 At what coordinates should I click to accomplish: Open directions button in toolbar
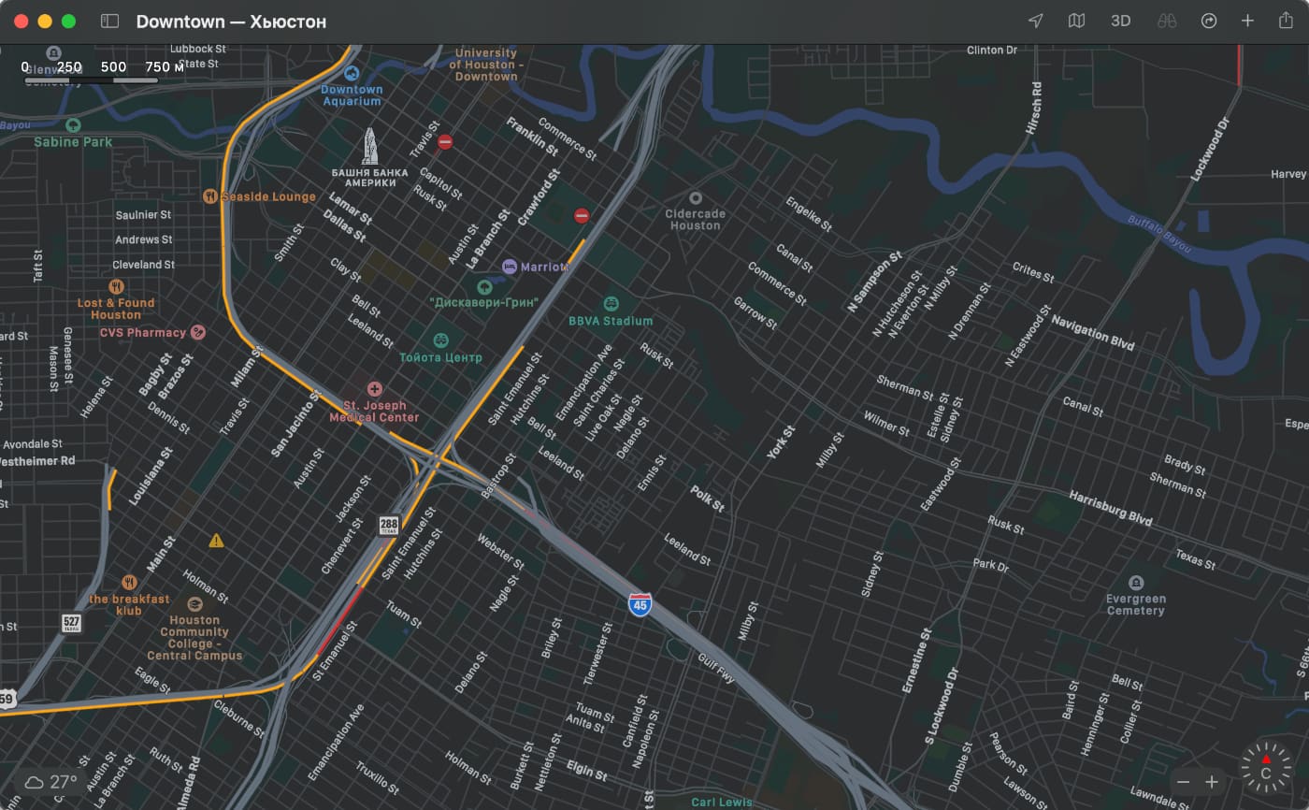pyautogui.click(x=1209, y=21)
